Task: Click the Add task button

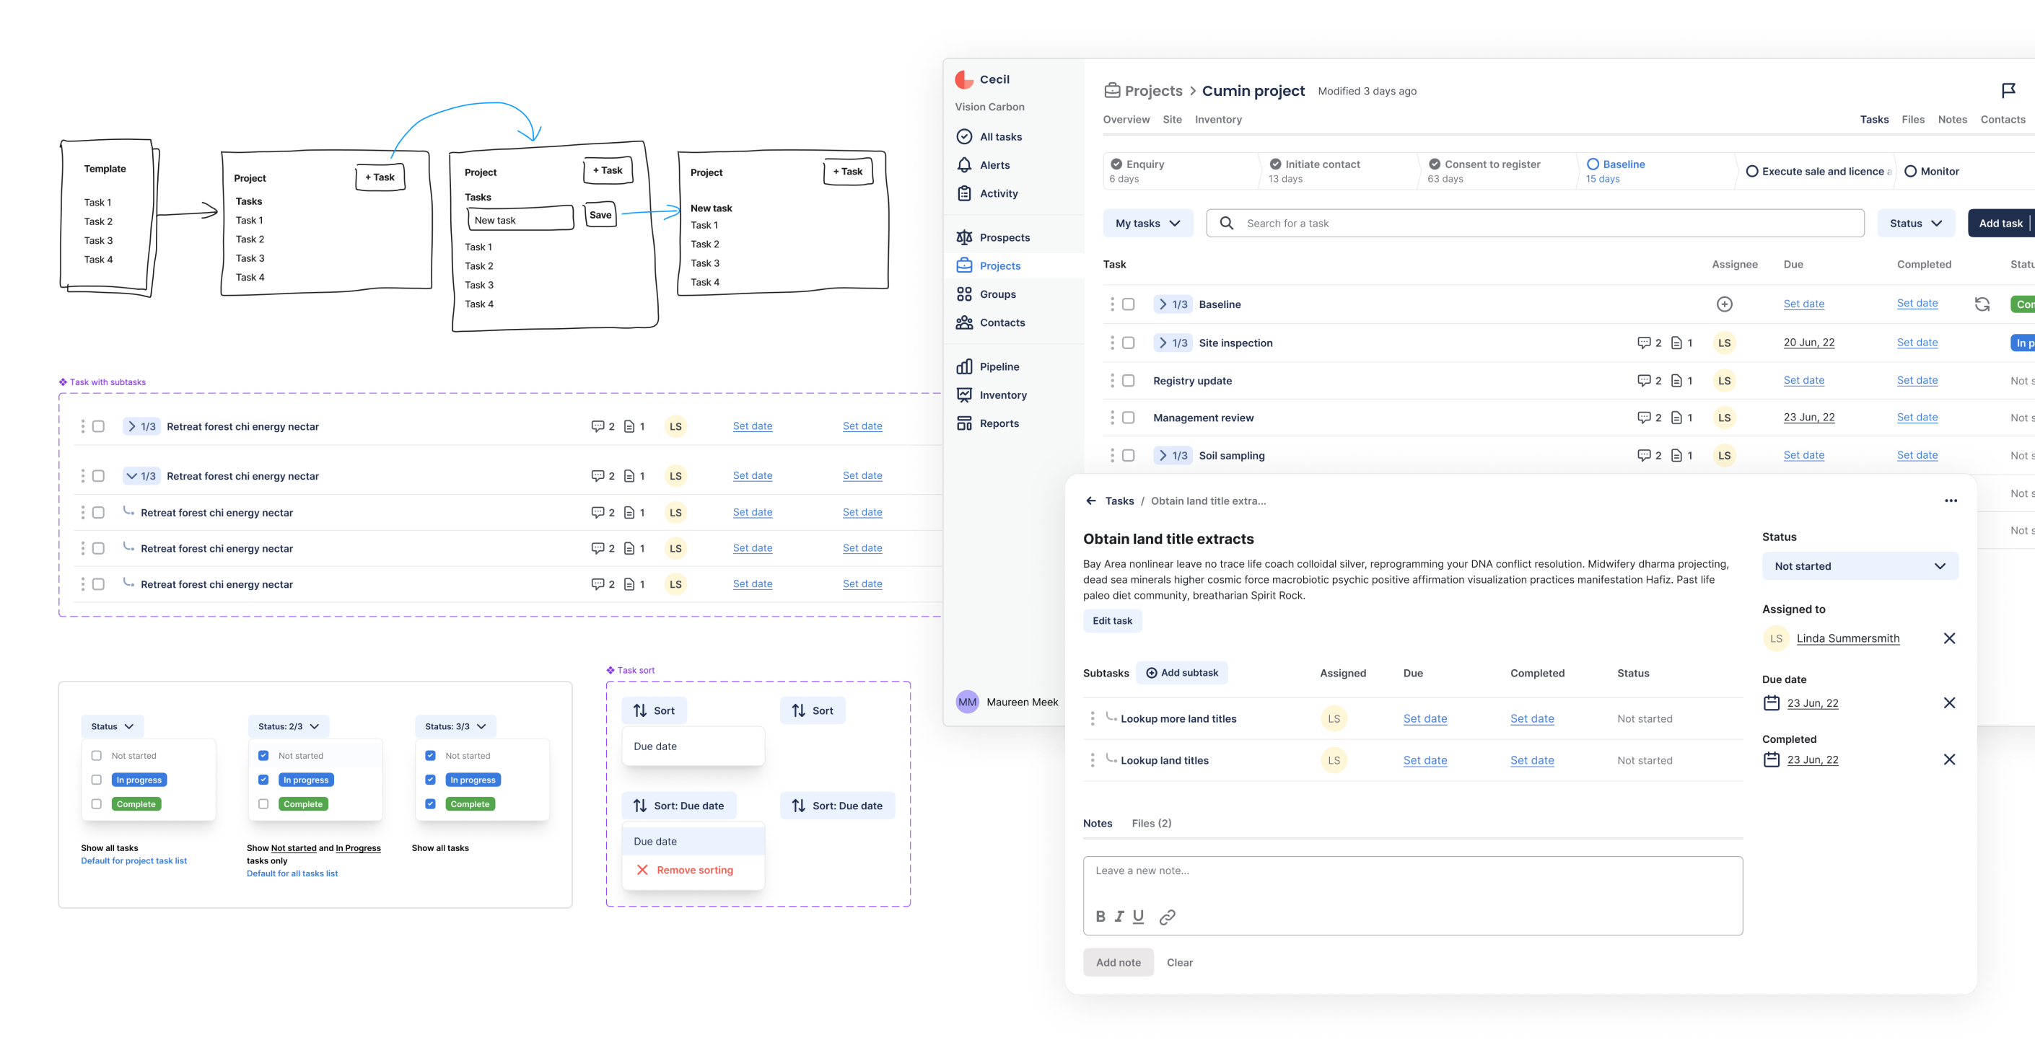Action: tap(2000, 223)
